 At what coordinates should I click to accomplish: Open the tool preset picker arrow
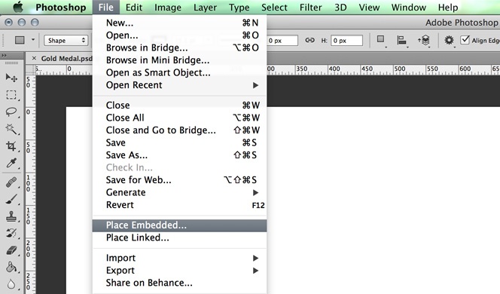point(33,40)
